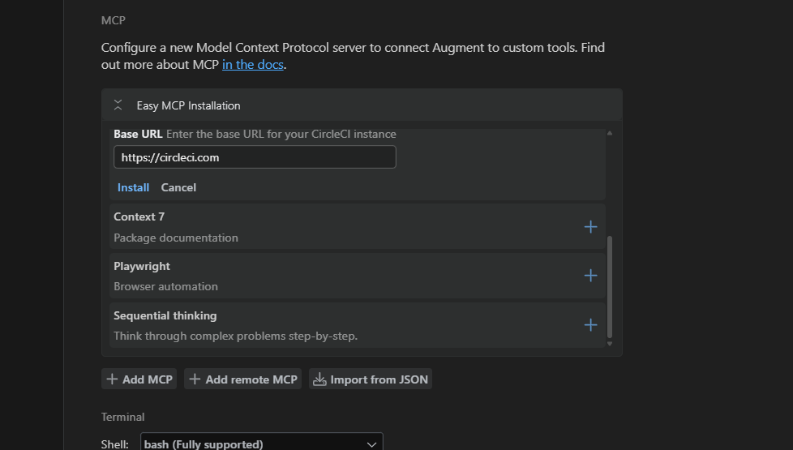This screenshot has height=450, width=793.
Task: Open the "in the docs" link
Action: click(253, 65)
